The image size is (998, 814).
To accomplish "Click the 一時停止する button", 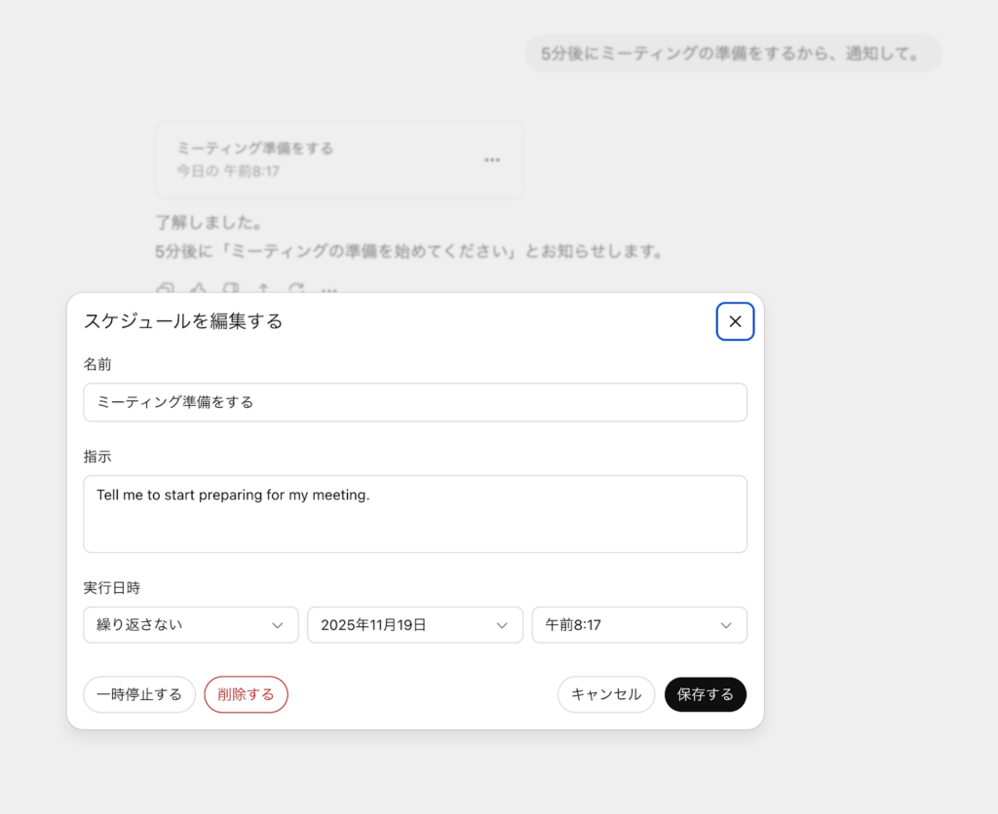I will (x=138, y=694).
